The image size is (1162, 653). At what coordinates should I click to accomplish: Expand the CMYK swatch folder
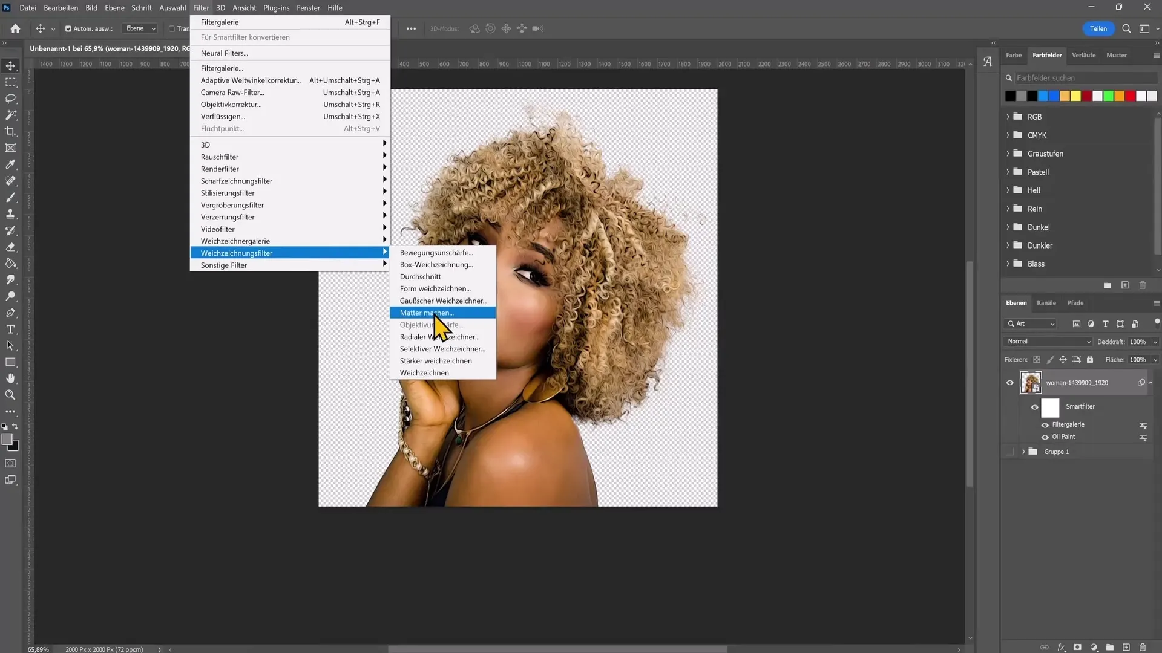tap(1008, 135)
